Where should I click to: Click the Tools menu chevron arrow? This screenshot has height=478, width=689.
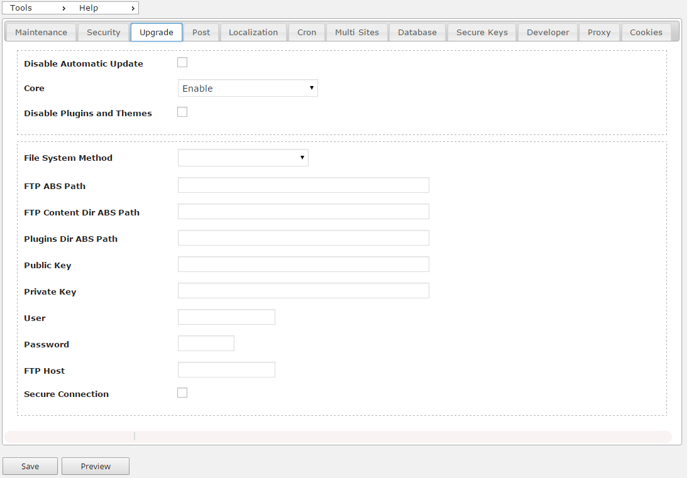click(64, 8)
